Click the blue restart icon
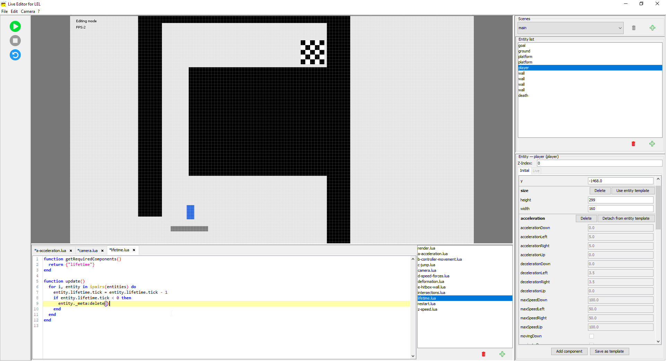666x361 pixels. pos(15,55)
